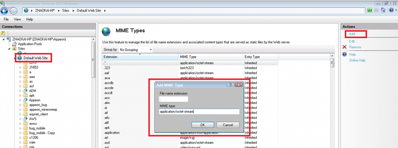398x148 pixels.
Task: Click the Appeon application icon in tree
Action: click(25, 100)
